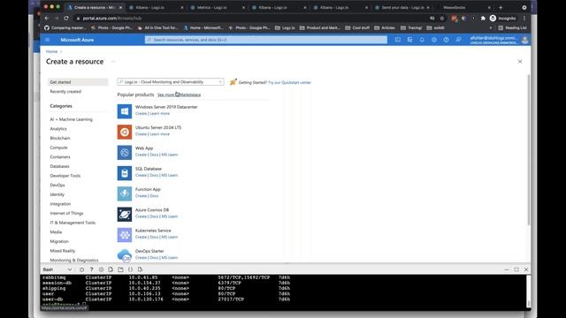The height and width of the screenshot is (318, 566).
Task: Open the Chrome extensions puzzle icon
Action: [483, 18]
